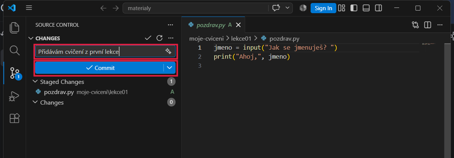
Task: Open the Explorer view in activity bar
Action: [x=14, y=28]
